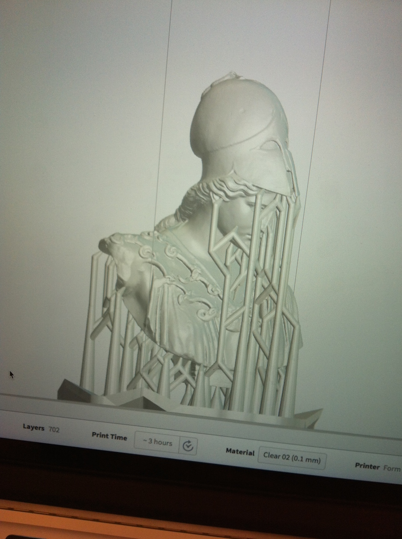Click the Layers 702 count
The image size is (402, 539).
(41, 429)
